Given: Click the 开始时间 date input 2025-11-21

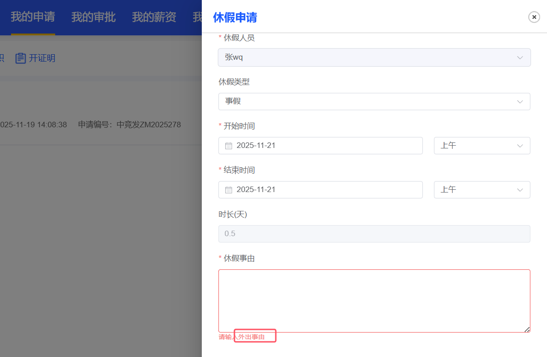Looking at the screenshot, I should [x=320, y=146].
